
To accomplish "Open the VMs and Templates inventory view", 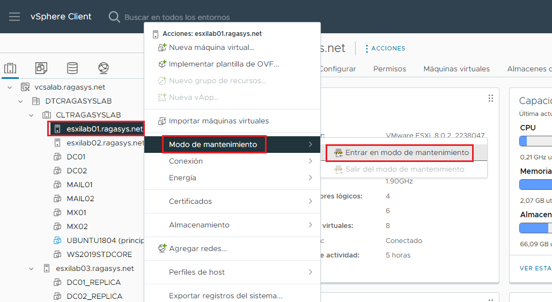I will 41,68.
